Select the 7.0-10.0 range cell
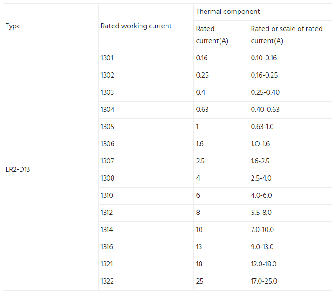 pos(290,230)
